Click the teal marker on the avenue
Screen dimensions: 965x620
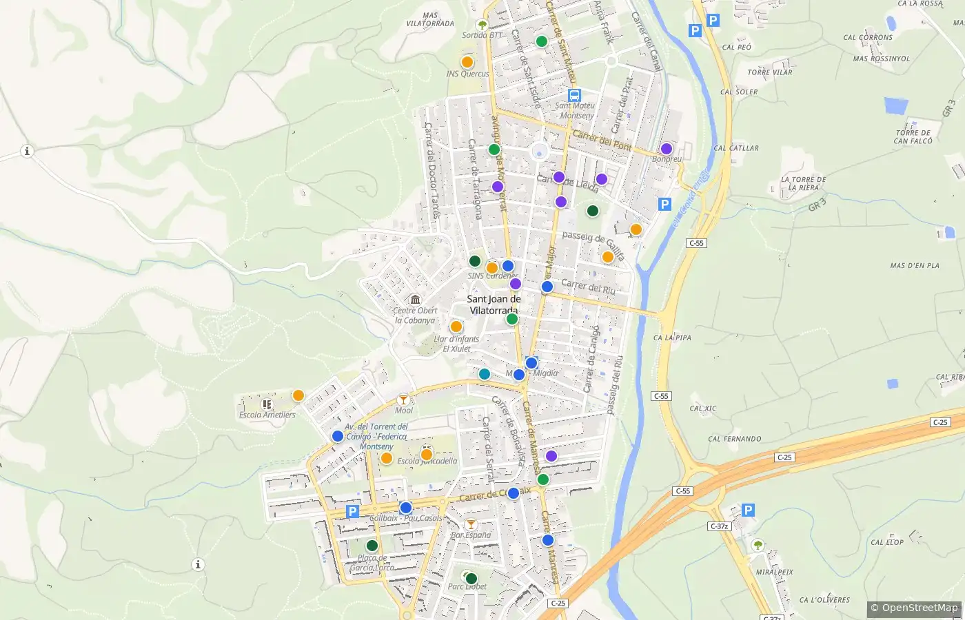pos(485,374)
